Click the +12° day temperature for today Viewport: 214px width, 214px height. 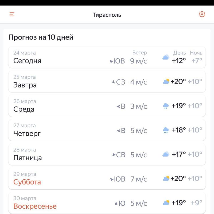click(178, 61)
